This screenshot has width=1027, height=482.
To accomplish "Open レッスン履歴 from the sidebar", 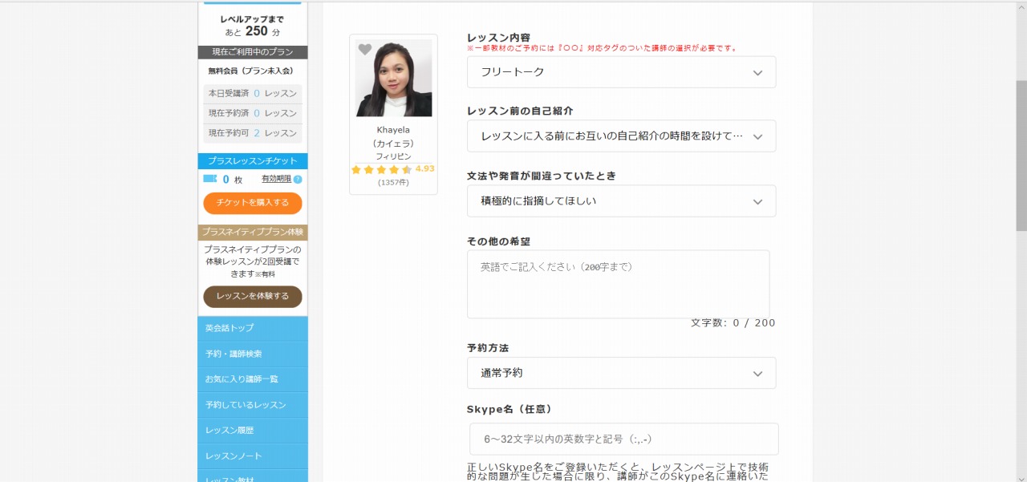I will pyautogui.click(x=253, y=431).
